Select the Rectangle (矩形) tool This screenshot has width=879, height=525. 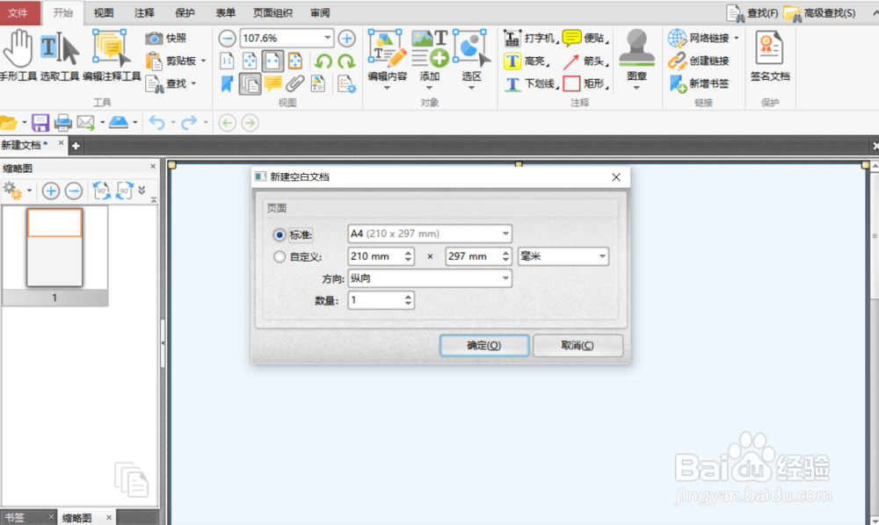(585, 84)
